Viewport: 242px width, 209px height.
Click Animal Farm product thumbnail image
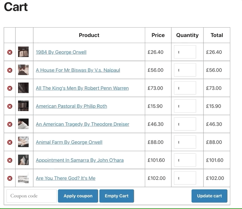[23, 142]
